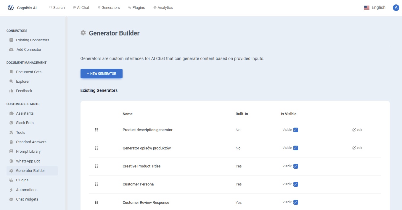Click the CogniVis AI logo icon
The width and height of the screenshot is (402, 210).
[11, 8]
